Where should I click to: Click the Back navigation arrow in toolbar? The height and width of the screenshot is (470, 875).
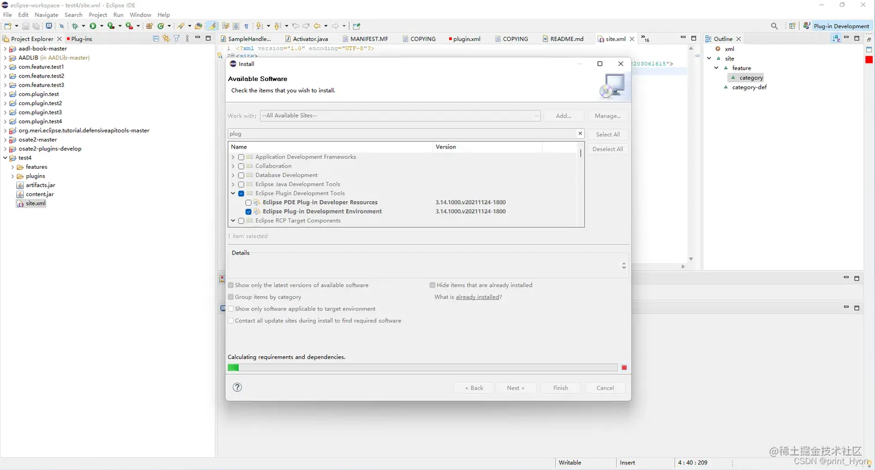coord(317,26)
